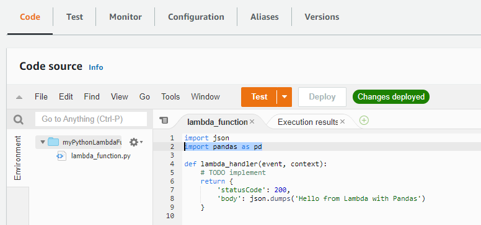This screenshot has width=481, height=225.
Task: Open the Test button dropdown arrow
Action: [x=285, y=97]
